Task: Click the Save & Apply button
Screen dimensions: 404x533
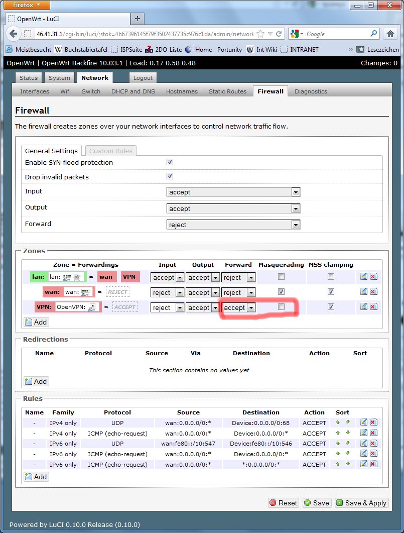Action: (361, 503)
